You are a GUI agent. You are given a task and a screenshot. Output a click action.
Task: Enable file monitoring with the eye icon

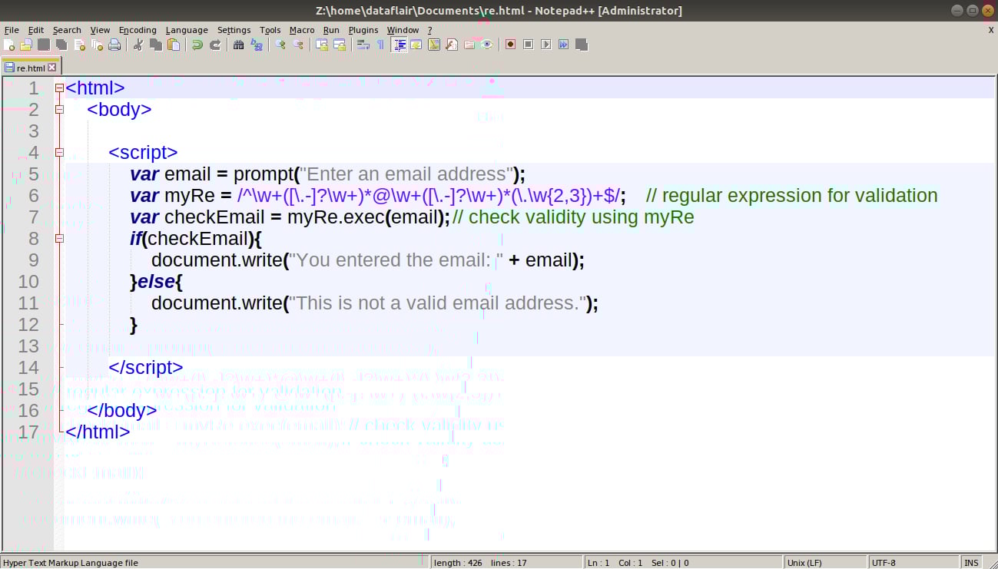coord(486,45)
